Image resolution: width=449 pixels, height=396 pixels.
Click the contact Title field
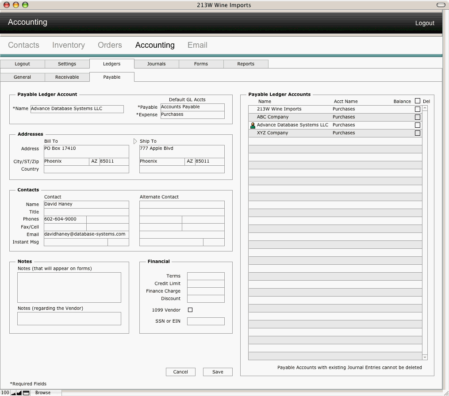click(x=86, y=212)
